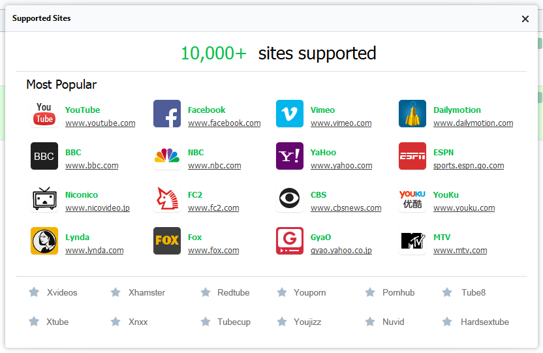
Task: Open the www.vimeo.com link
Action: (341, 123)
